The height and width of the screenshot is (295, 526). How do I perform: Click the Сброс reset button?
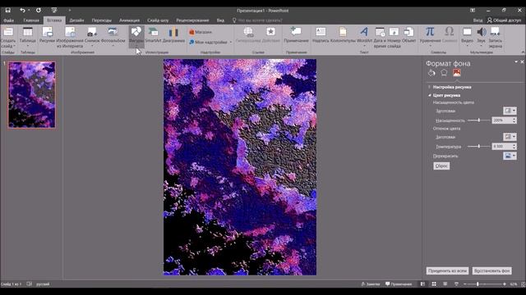tap(441, 166)
